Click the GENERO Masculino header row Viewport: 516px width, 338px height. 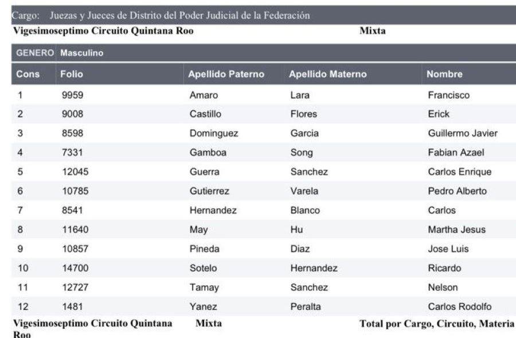click(264, 53)
